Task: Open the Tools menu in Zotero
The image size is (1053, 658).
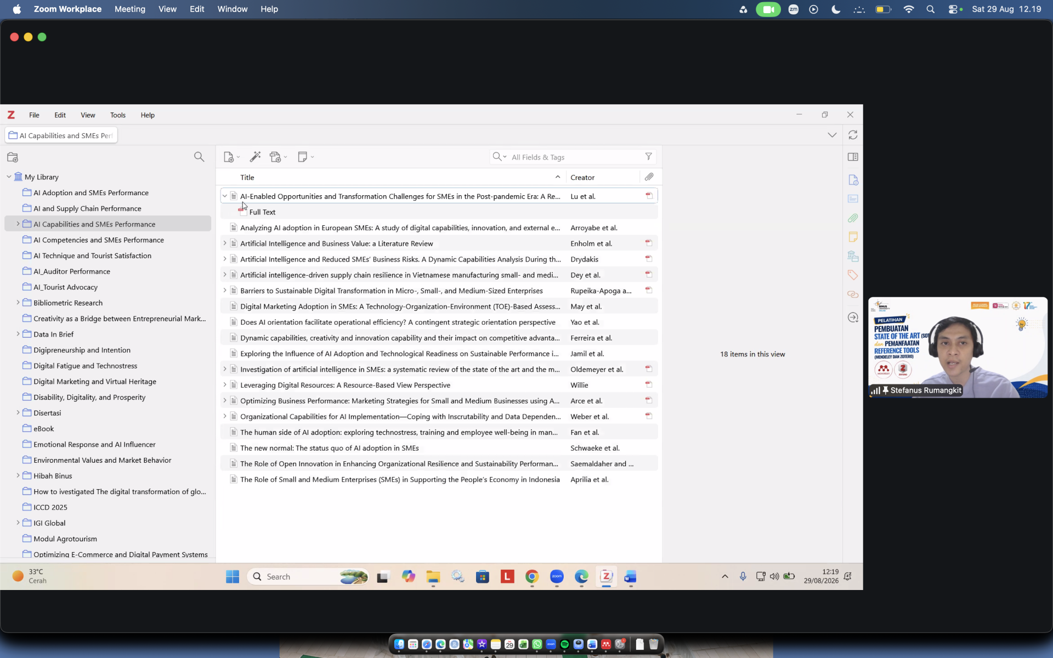Action: (117, 115)
